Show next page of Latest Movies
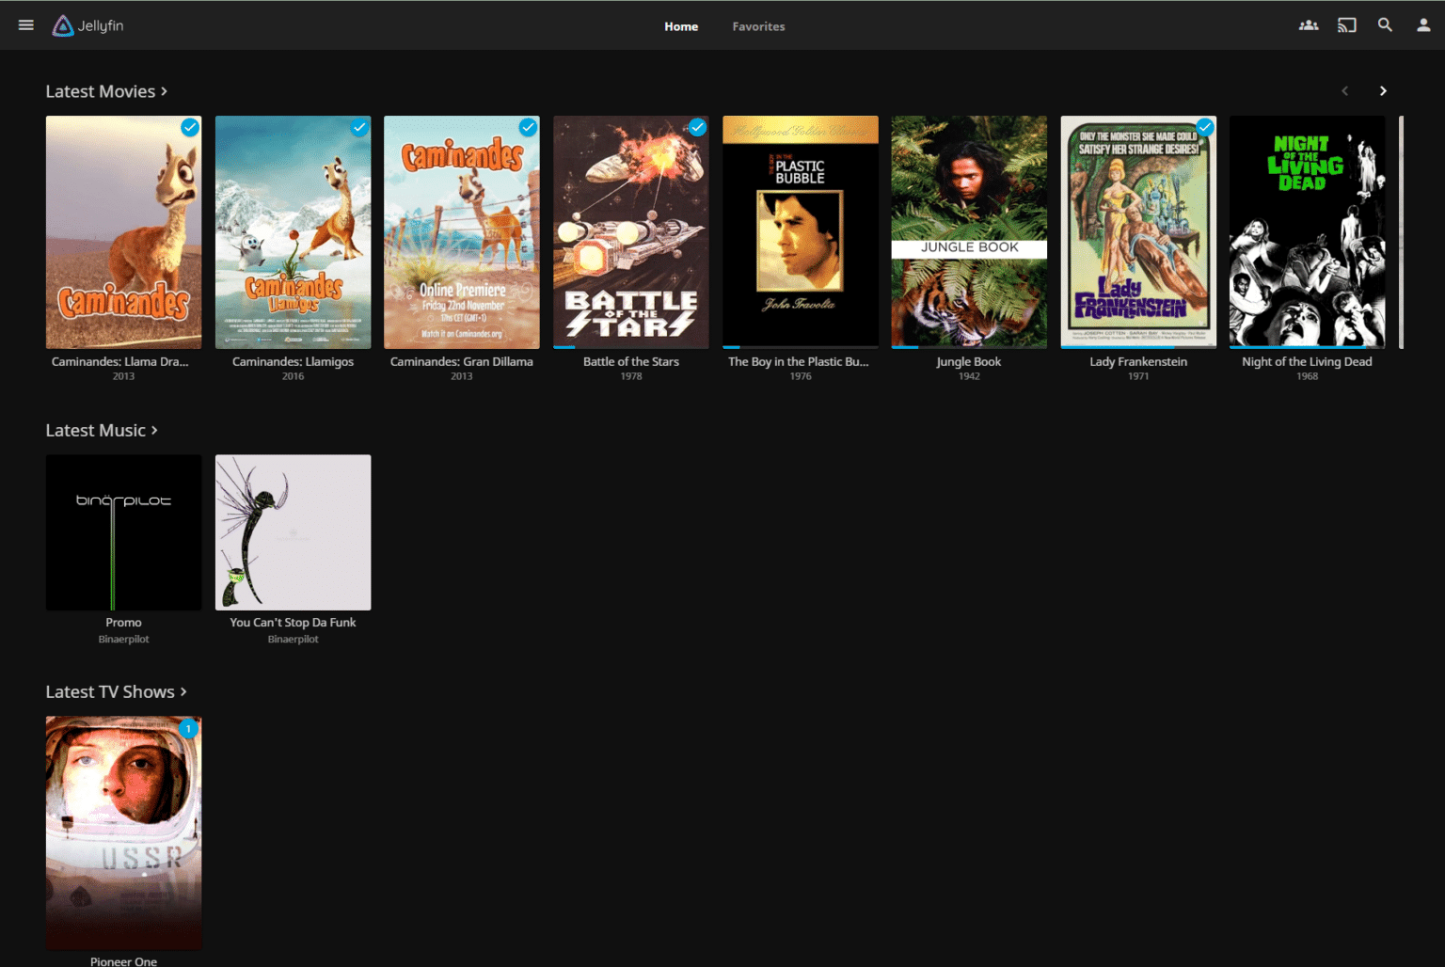The height and width of the screenshot is (967, 1445). pyautogui.click(x=1383, y=91)
